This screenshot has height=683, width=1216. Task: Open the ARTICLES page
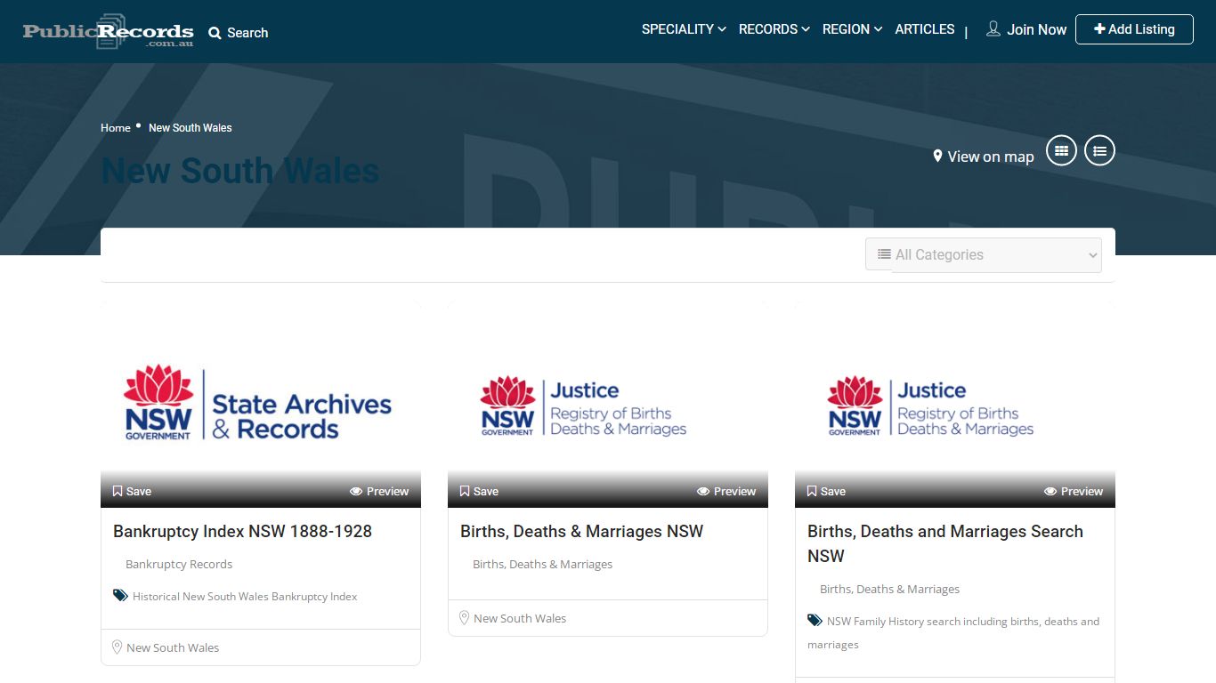[924, 29]
